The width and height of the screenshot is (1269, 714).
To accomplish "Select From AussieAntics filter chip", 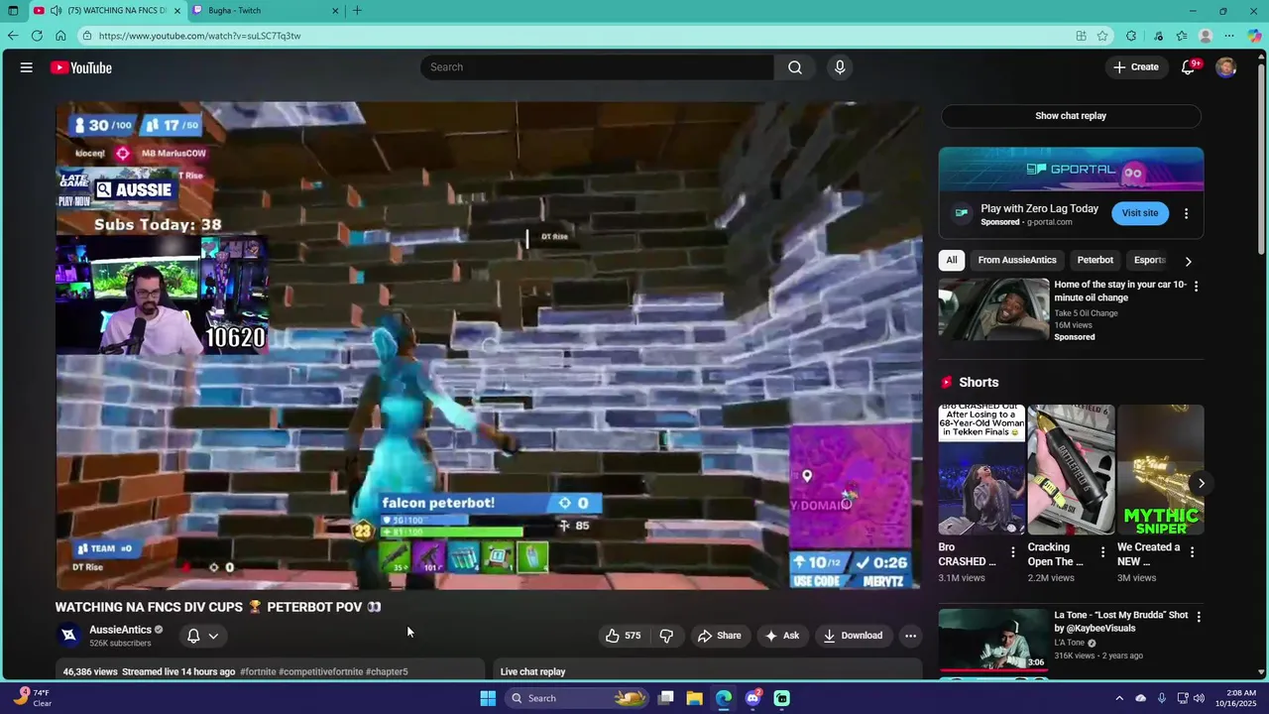I will 1017,260.
